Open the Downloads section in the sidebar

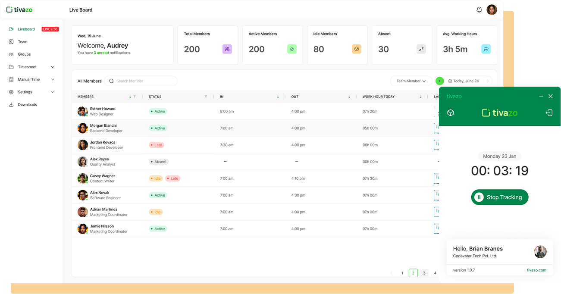(x=26, y=104)
